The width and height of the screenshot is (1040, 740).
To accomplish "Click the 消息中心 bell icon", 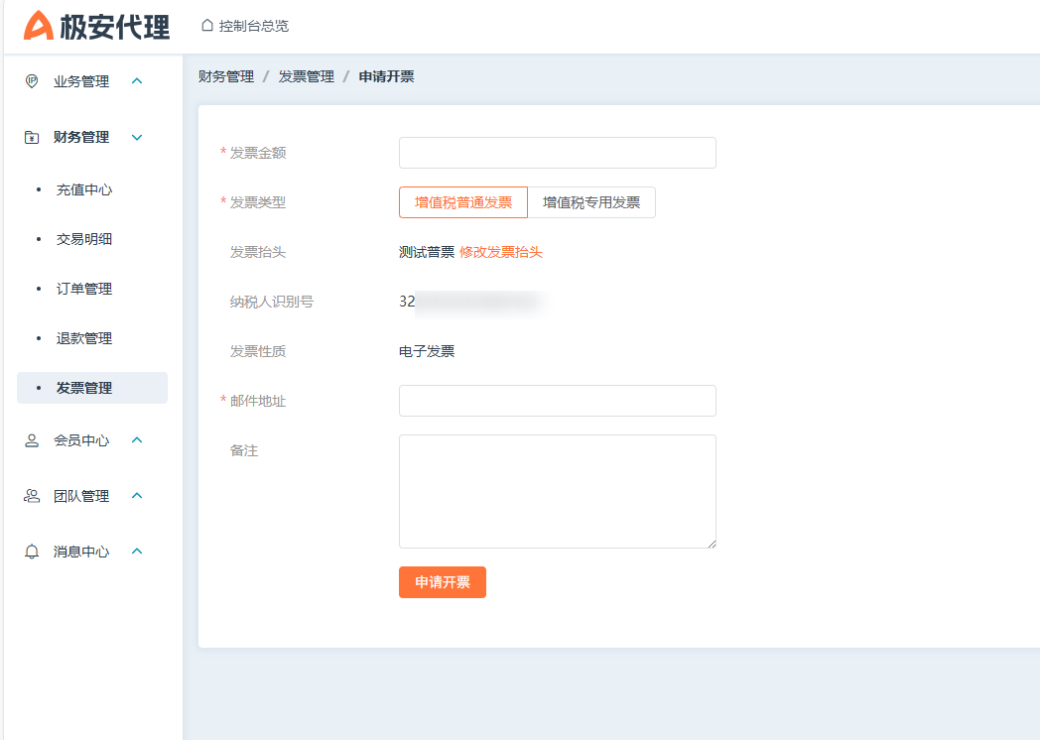I will tap(32, 552).
